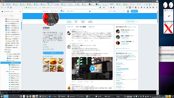Viewport: 174px width, 98px height.
Task: Expand the Twitter bookmark folder
Action: tap(5, 50)
